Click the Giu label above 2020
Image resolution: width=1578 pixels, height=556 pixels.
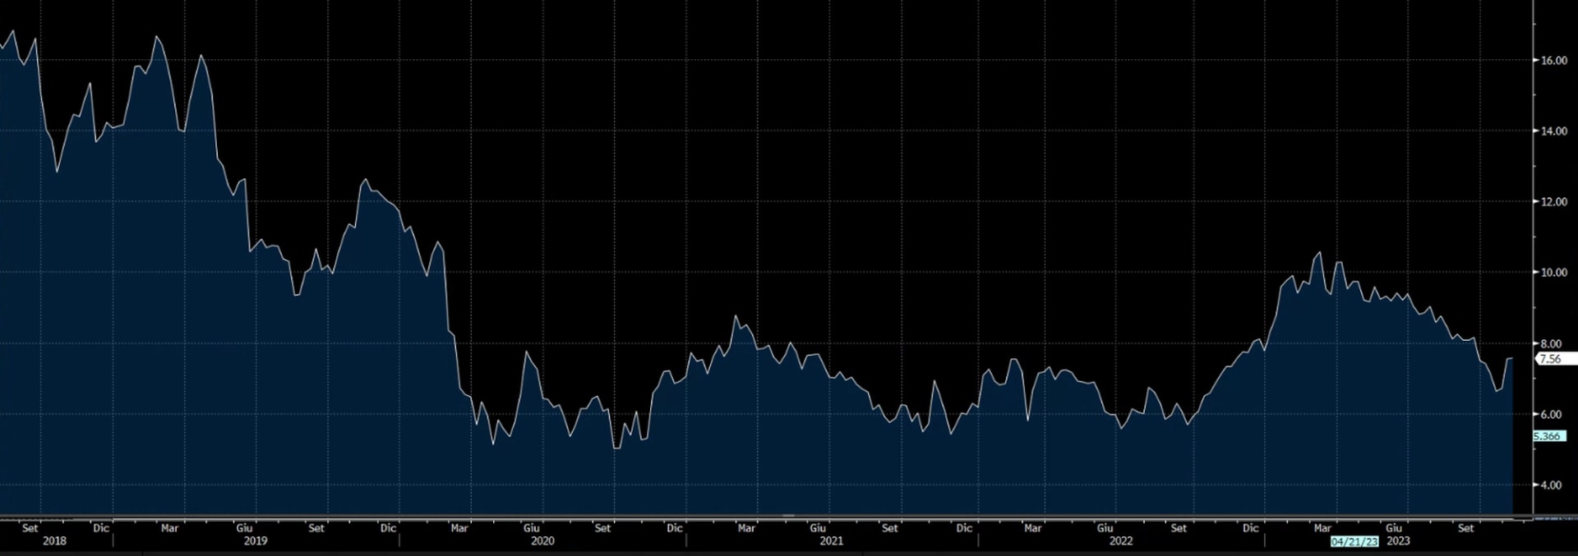tap(531, 528)
